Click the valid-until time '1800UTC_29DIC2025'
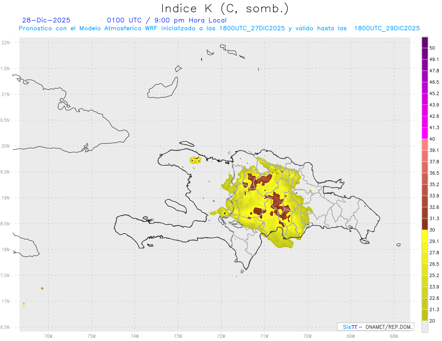 (387, 28)
